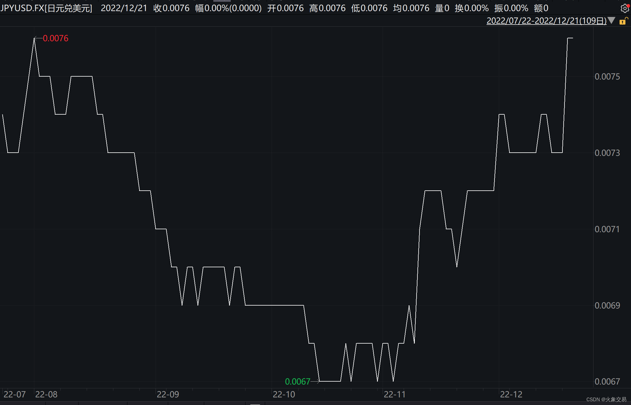Click the 2022/12/21 date in header

tap(124, 8)
